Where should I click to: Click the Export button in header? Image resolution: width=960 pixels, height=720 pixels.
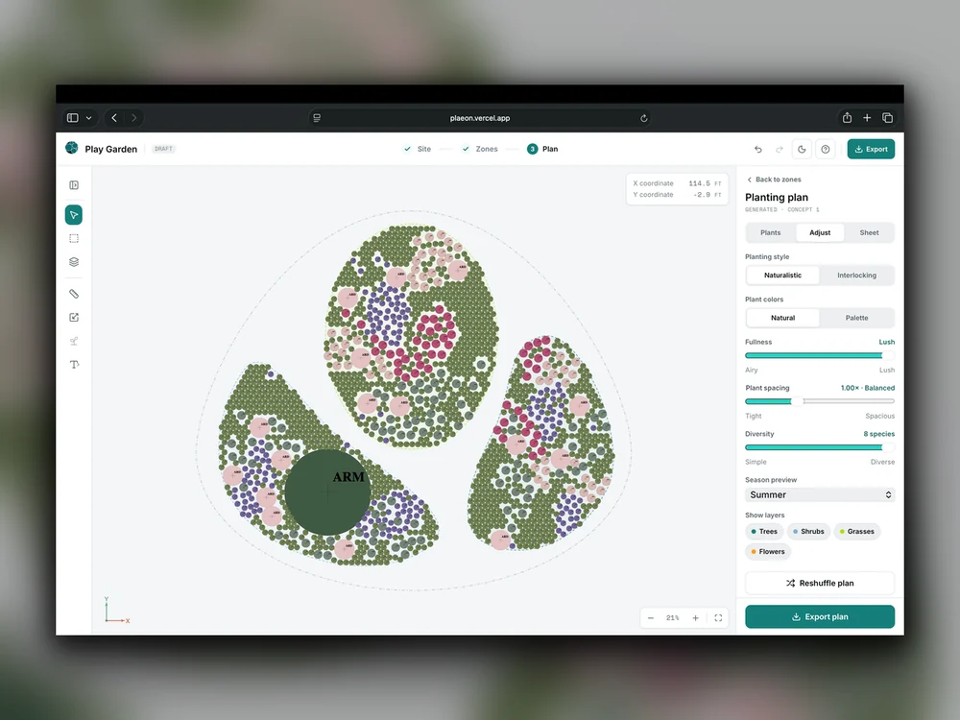pyautogui.click(x=871, y=149)
